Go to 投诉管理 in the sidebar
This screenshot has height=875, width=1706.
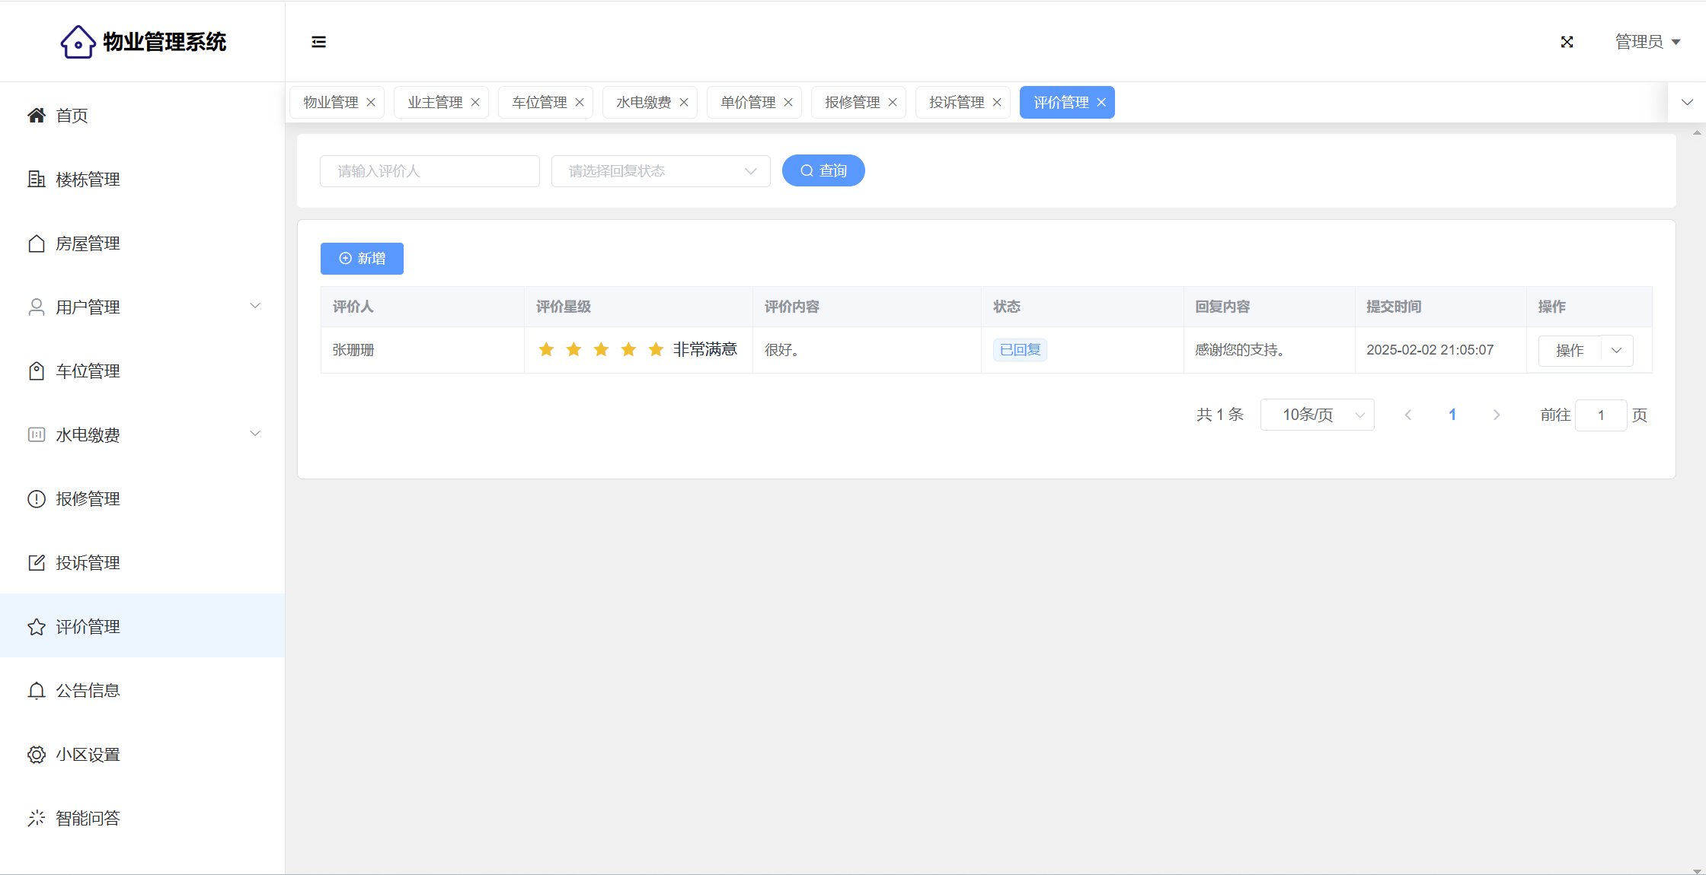click(x=88, y=563)
